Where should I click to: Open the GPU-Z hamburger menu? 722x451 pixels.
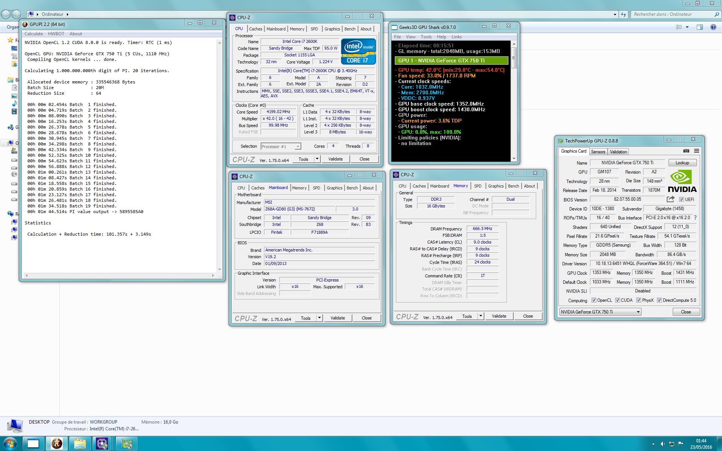click(x=696, y=151)
